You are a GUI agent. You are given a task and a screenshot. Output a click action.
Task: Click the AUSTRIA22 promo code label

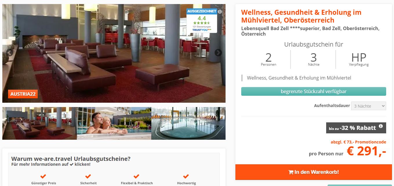(23, 94)
